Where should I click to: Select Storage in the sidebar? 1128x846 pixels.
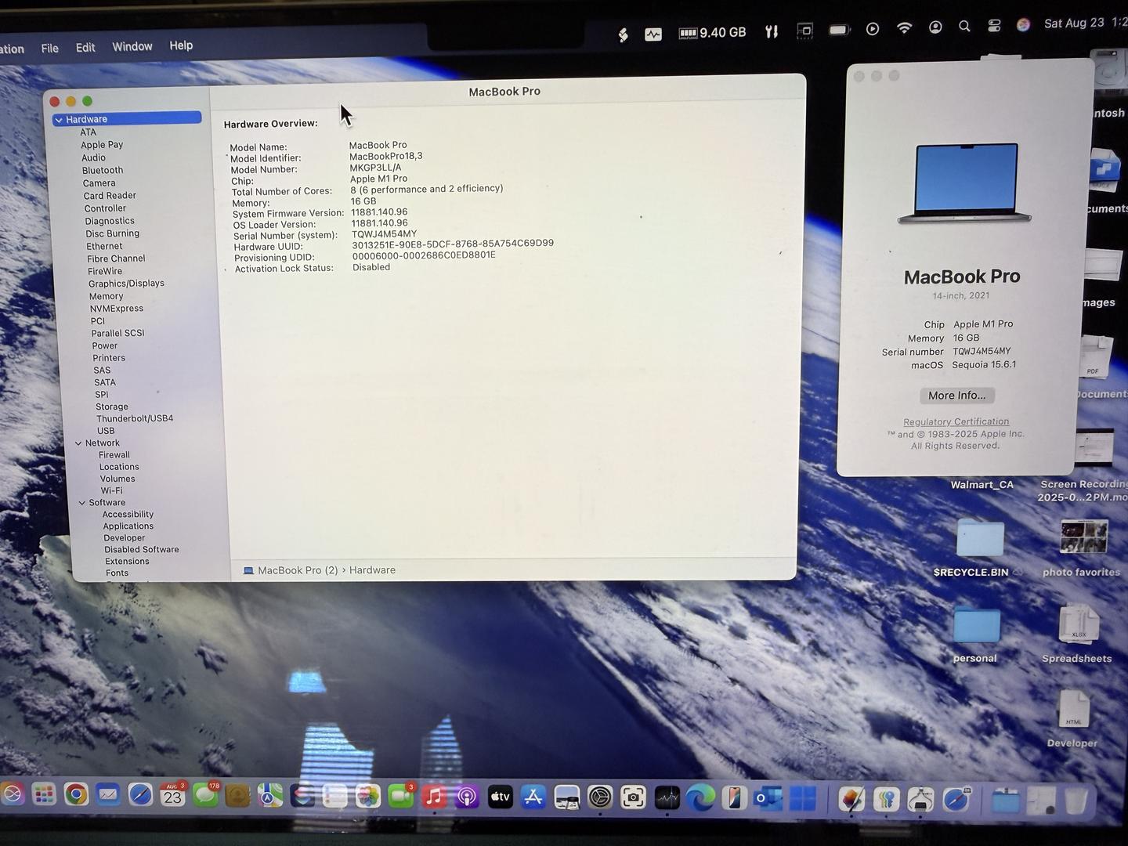(x=111, y=407)
